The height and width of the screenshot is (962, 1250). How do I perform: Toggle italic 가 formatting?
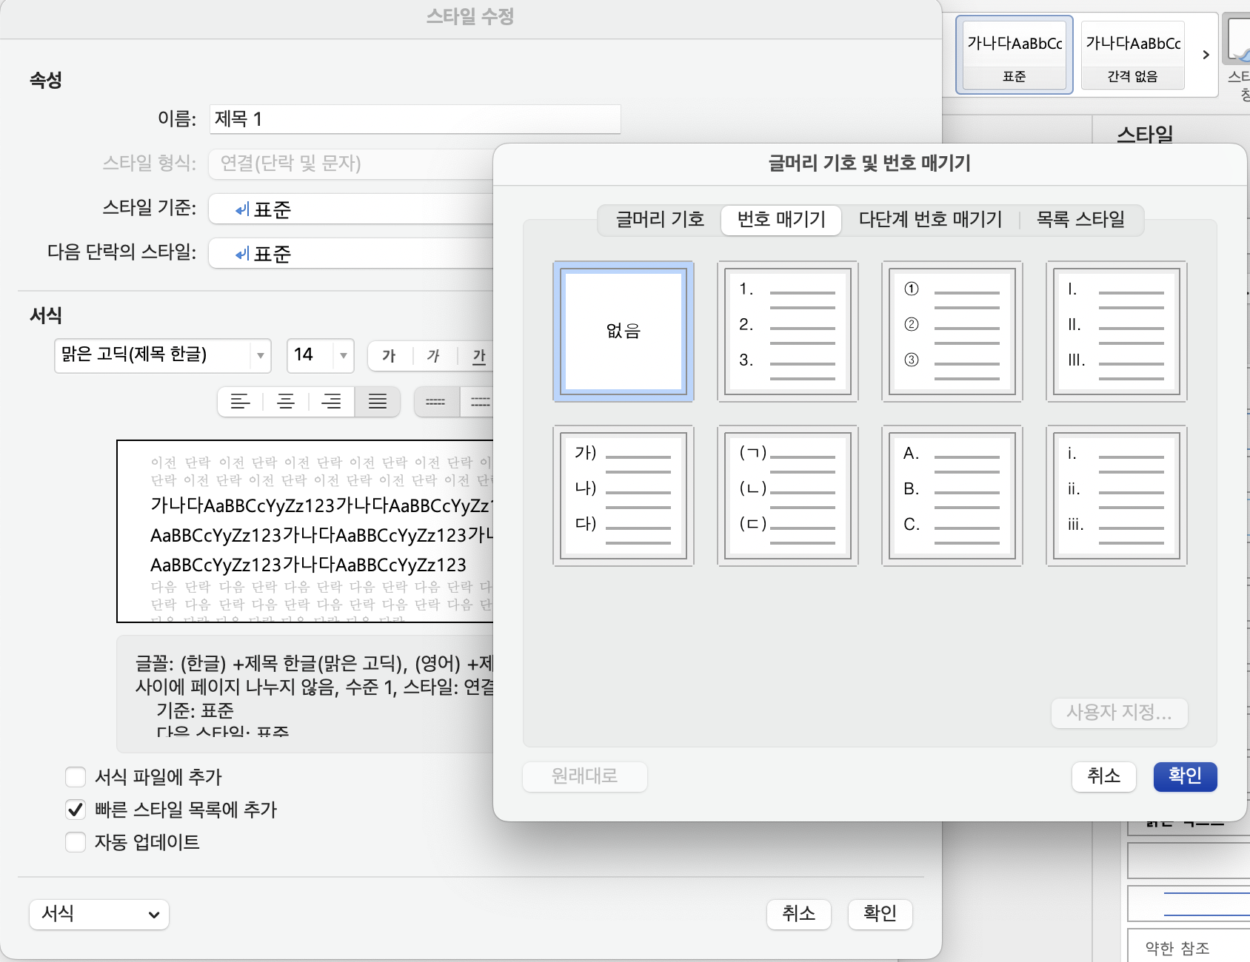tap(434, 356)
